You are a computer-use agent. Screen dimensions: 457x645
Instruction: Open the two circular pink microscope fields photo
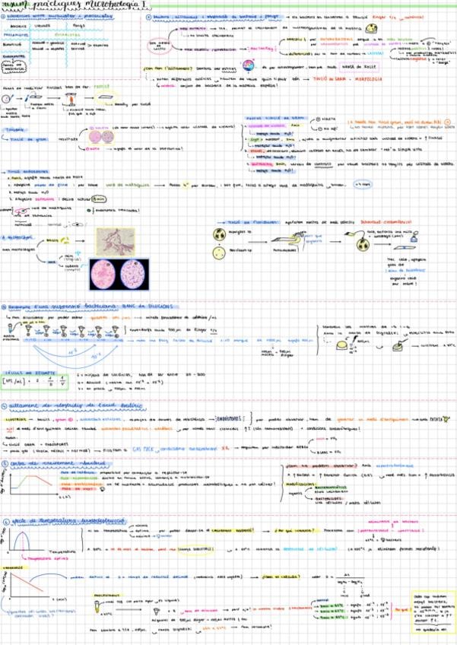click(119, 274)
